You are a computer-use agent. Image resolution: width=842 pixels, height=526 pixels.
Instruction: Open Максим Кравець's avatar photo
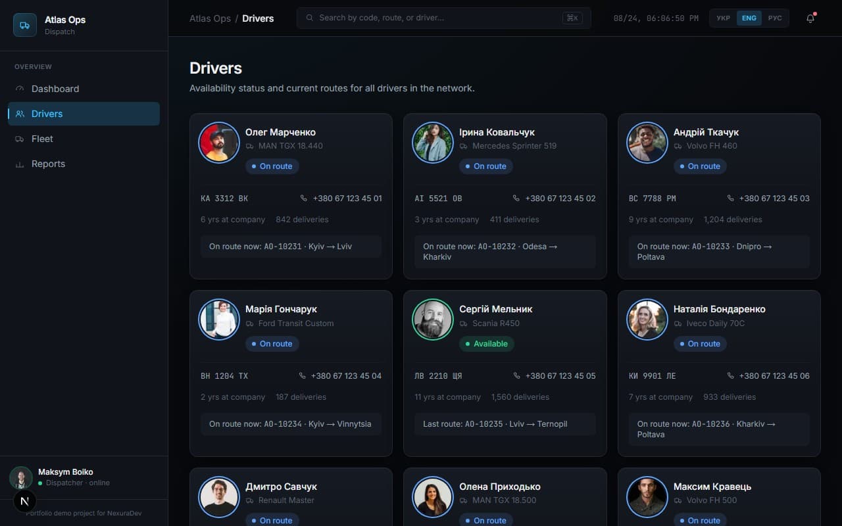pyautogui.click(x=647, y=496)
